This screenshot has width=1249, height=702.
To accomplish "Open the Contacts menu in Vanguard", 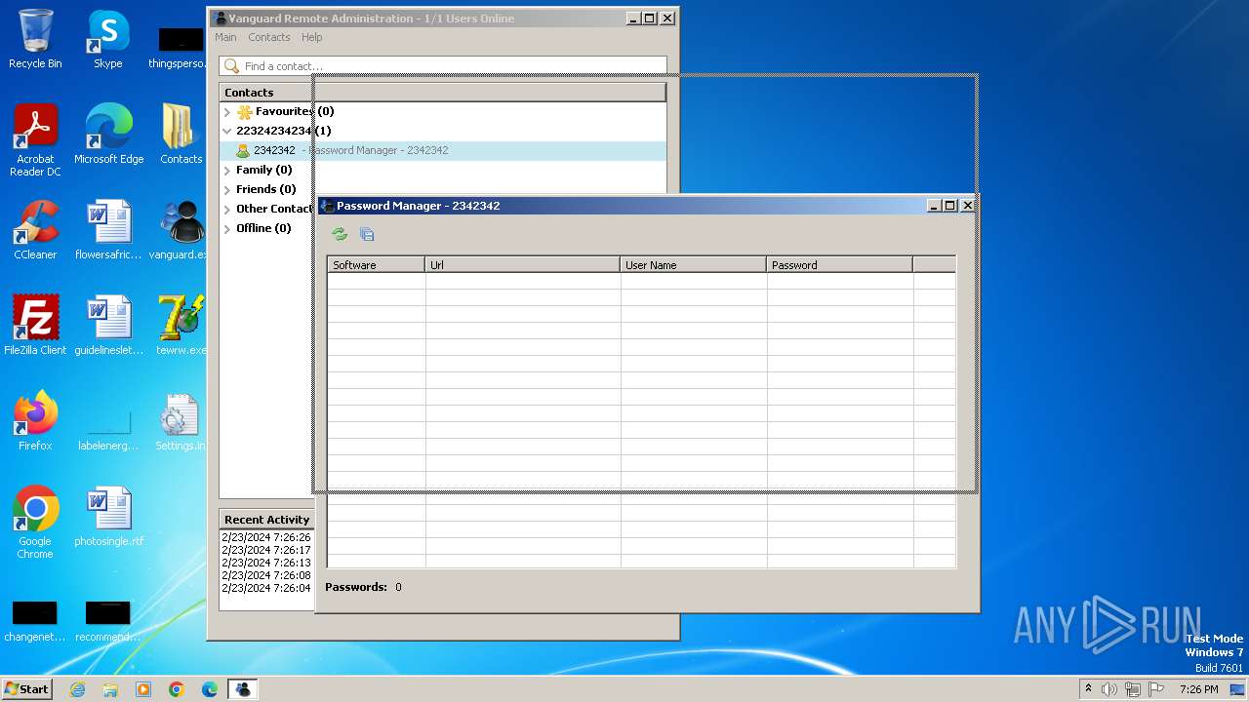I will click(268, 37).
